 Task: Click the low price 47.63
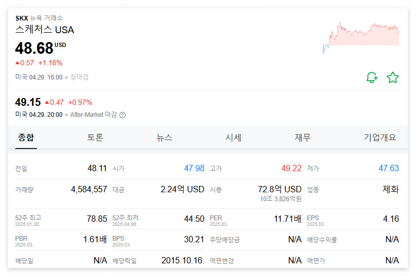click(389, 168)
